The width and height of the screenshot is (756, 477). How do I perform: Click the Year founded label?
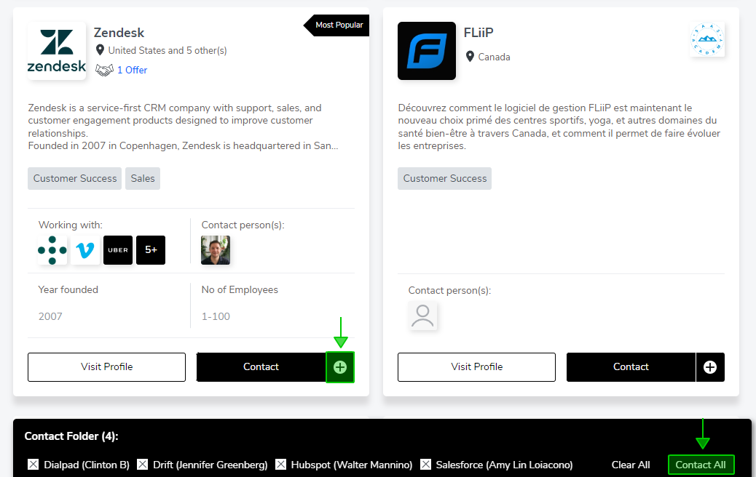click(x=68, y=289)
